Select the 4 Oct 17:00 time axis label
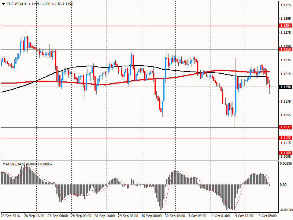Screen dimensions: 293x220 244,216
